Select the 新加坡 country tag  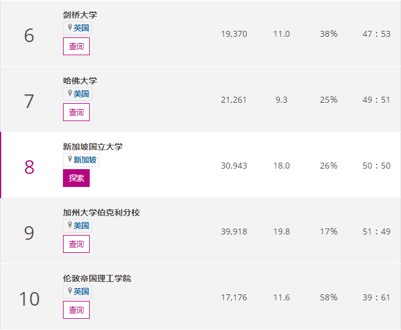tap(86, 160)
